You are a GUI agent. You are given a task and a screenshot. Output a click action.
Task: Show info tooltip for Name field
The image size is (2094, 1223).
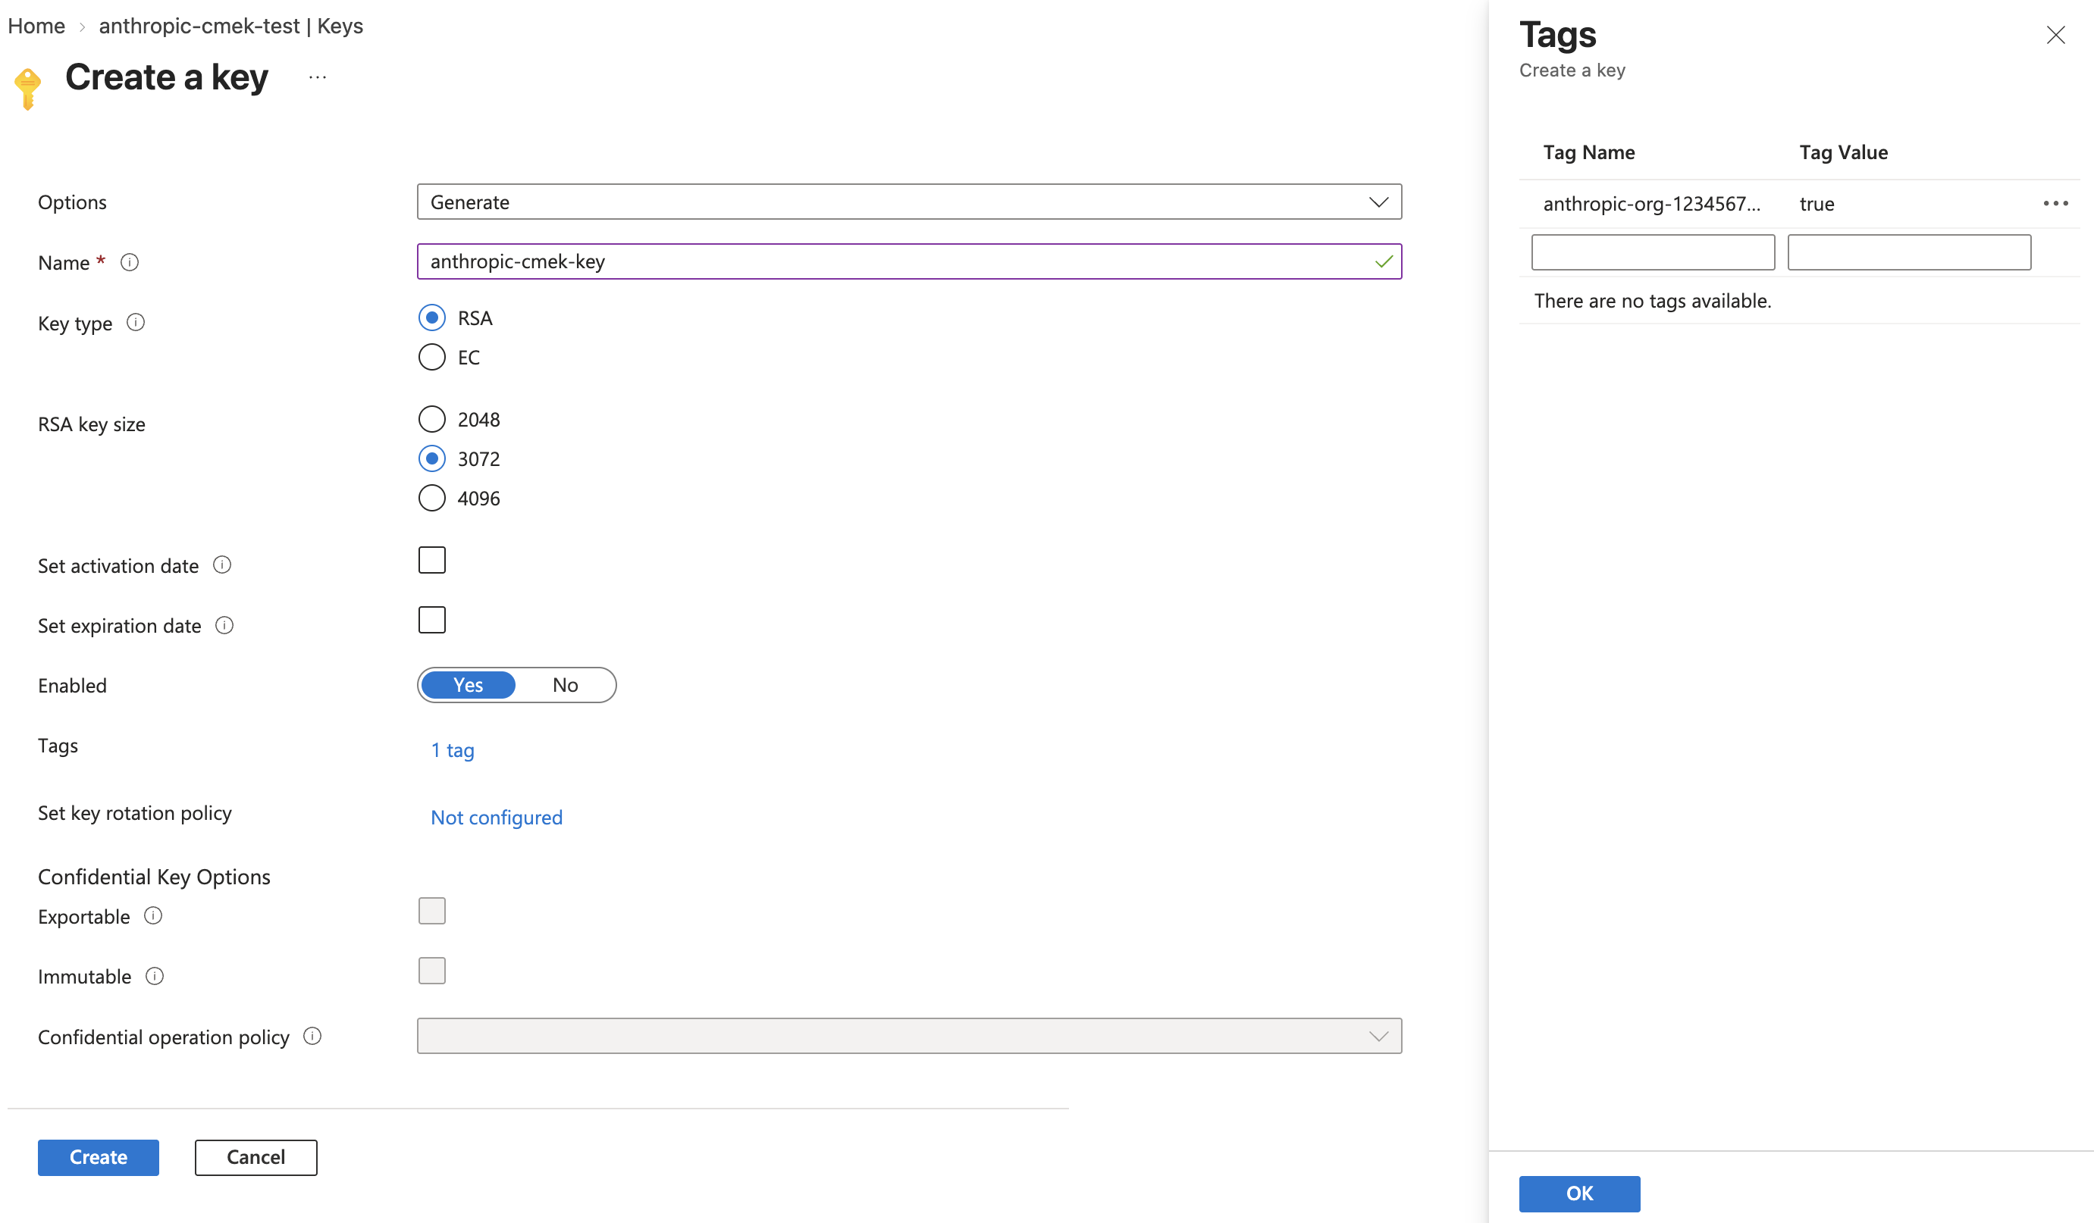[130, 262]
